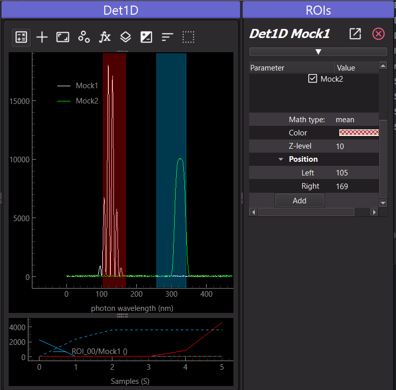396x390 pixels.
Task: Close the Det1D Mock1 ROI panel
Action: tap(378, 33)
